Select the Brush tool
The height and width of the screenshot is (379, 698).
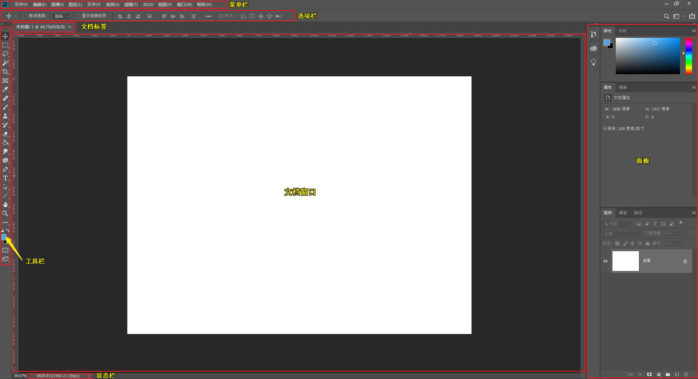(x=5, y=107)
